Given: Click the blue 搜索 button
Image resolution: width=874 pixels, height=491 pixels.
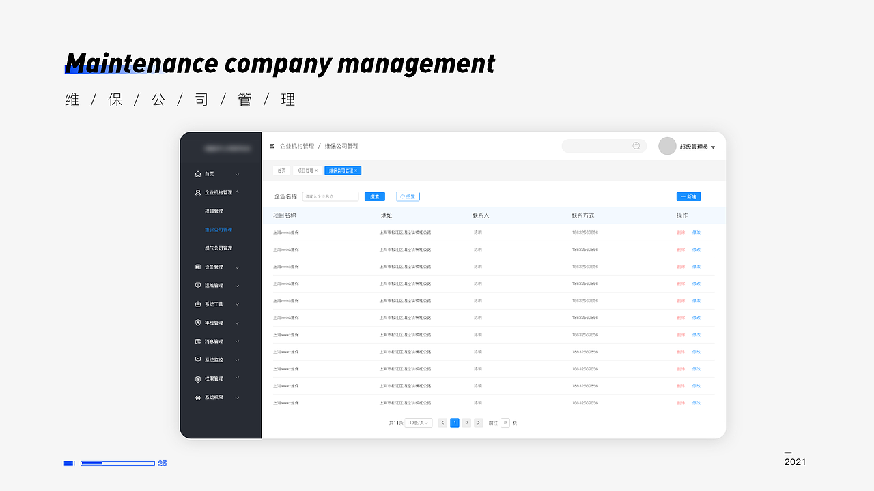Looking at the screenshot, I should pos(375,196).
